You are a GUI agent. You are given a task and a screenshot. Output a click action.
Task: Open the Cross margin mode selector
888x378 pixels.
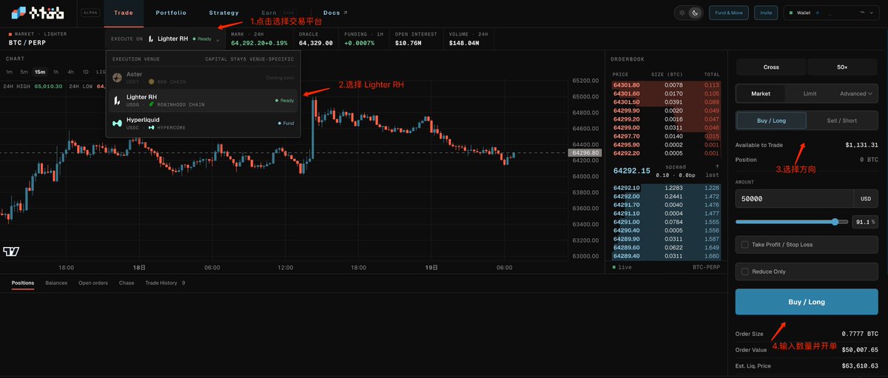[x=771, y=67]
